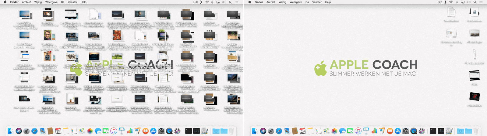Open System Preferences from the tidy desktop's Dock

pyautogui.click(x=406, y=131)
